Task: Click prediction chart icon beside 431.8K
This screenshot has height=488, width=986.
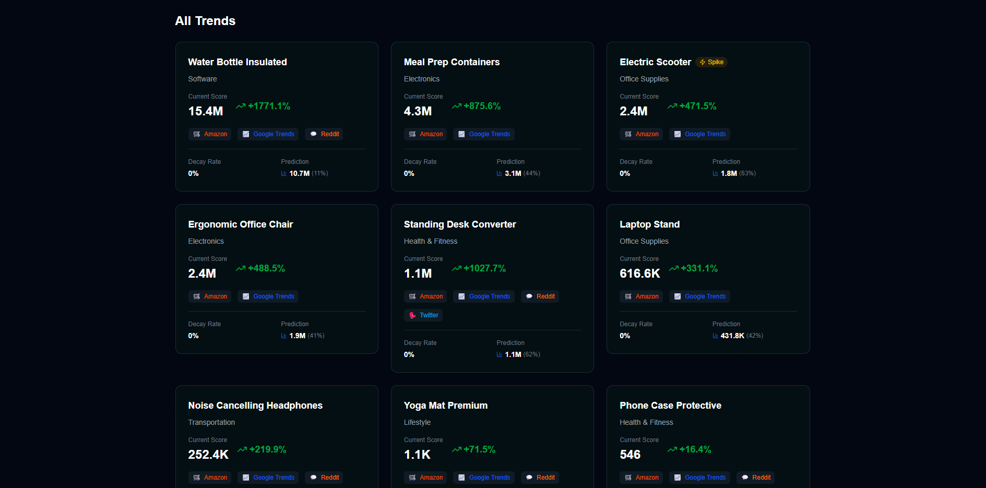Action: pos(716,336)
